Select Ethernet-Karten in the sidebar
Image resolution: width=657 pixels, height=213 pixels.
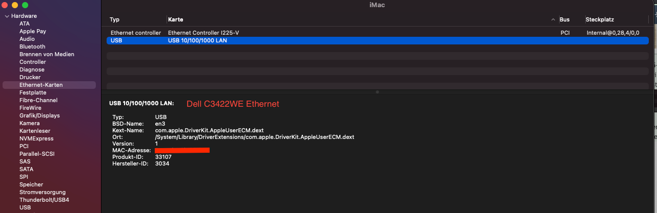41,85
